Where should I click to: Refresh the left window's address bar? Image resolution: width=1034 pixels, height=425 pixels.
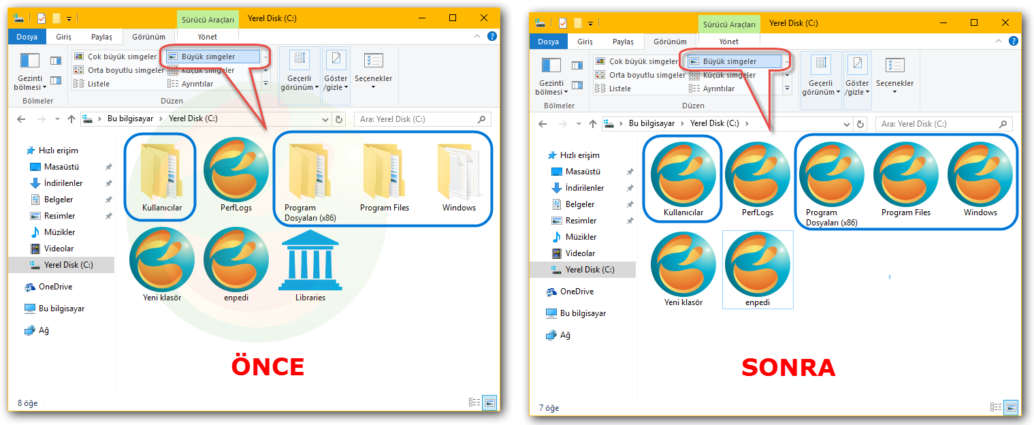click(339, 119)
